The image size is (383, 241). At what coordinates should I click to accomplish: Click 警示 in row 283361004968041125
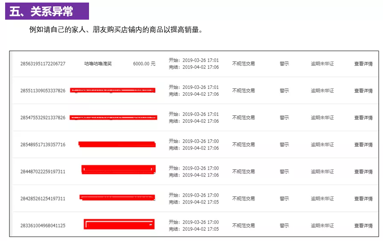pos(284,226)
